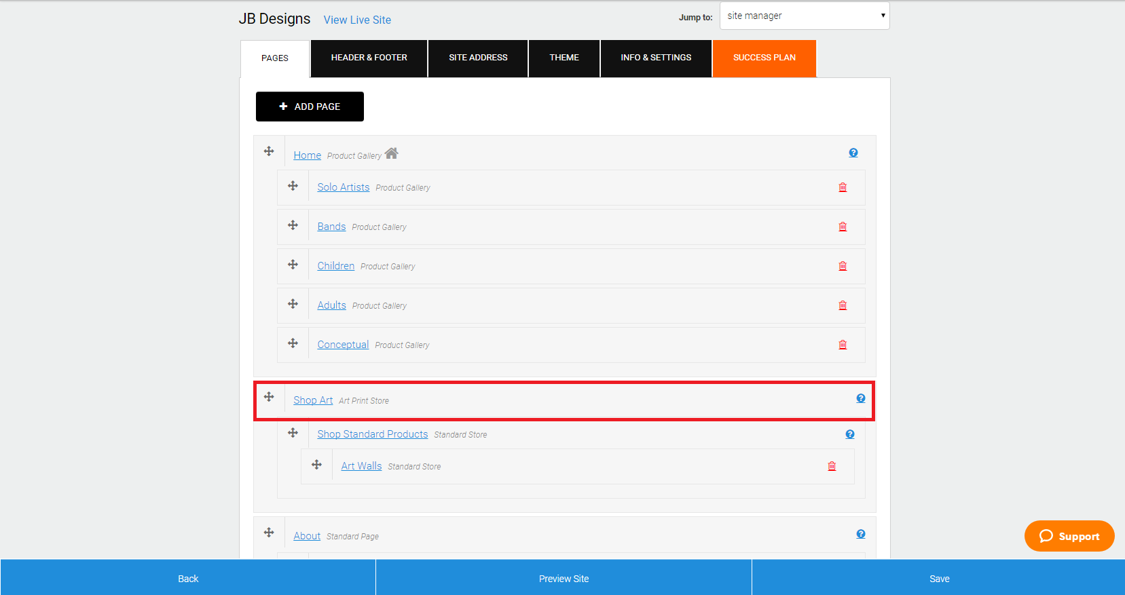The width and height of the screenshot is (1125, 595).
Task: Click the move handle for About page
Action: click(x=269, y=533)
